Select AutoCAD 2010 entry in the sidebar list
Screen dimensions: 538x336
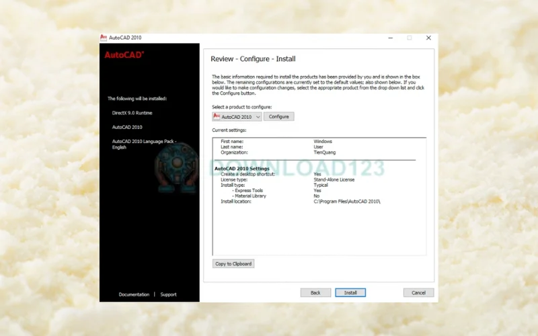click(127, 127)
